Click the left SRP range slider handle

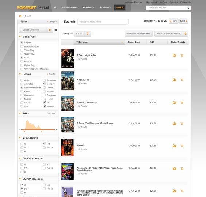(x=24, y=131)
